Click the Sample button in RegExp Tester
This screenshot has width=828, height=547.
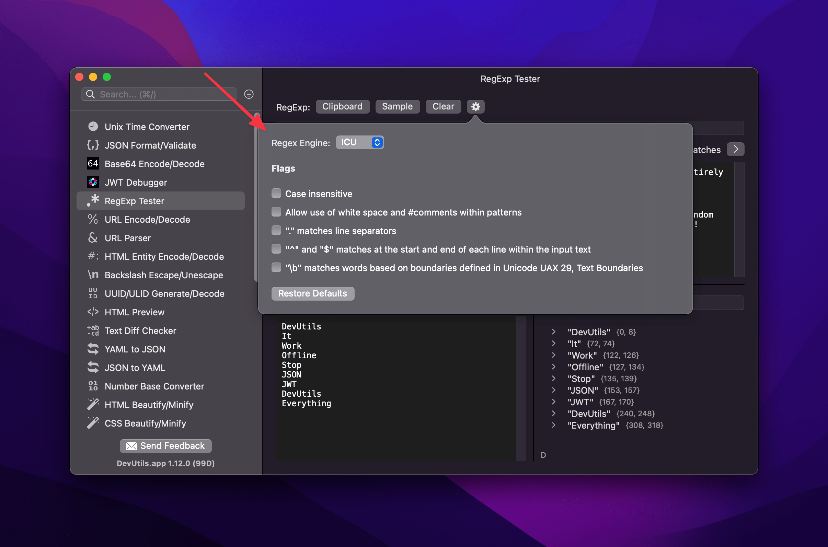click(397, 106)
